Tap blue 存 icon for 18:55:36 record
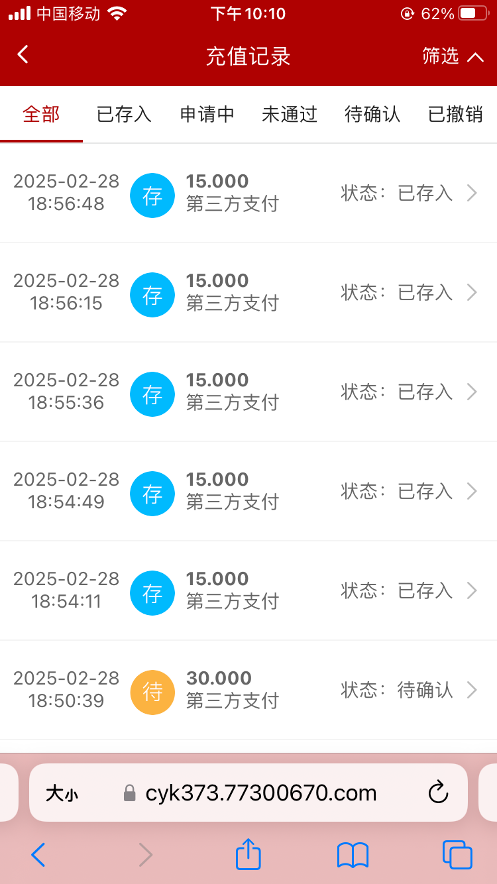This screenshot has width=497, height=884. (152, 394)
